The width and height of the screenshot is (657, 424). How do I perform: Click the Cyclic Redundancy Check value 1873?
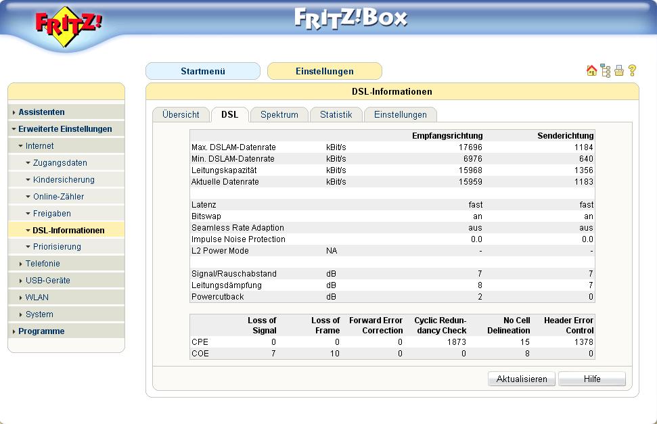(457, 342)
